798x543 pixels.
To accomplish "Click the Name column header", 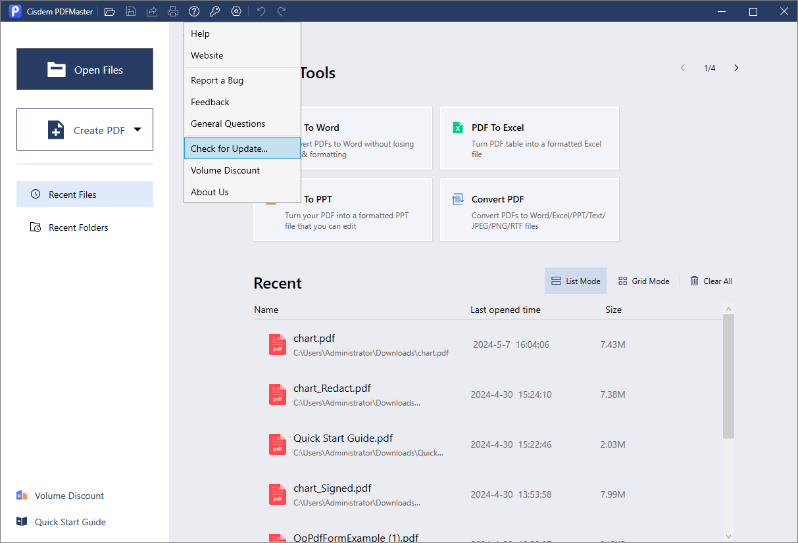I will [x=266, y=310].
